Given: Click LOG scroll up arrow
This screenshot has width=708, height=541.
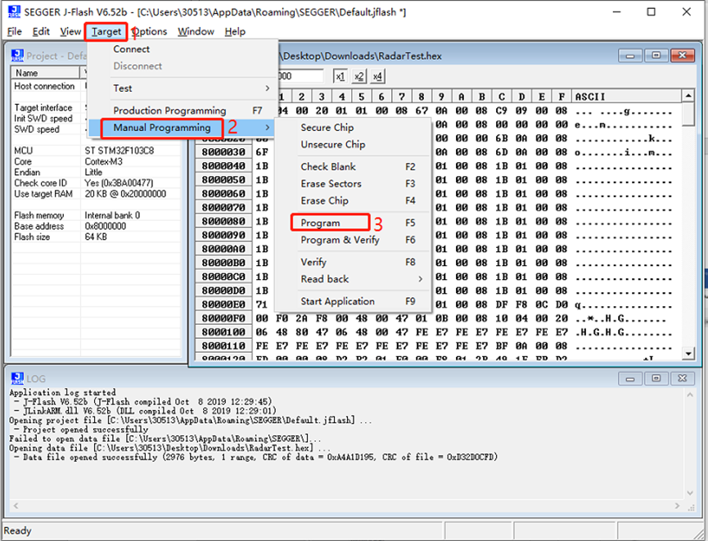Looking at the screenshot, I should pyautogui.click(x=690, y=395).
